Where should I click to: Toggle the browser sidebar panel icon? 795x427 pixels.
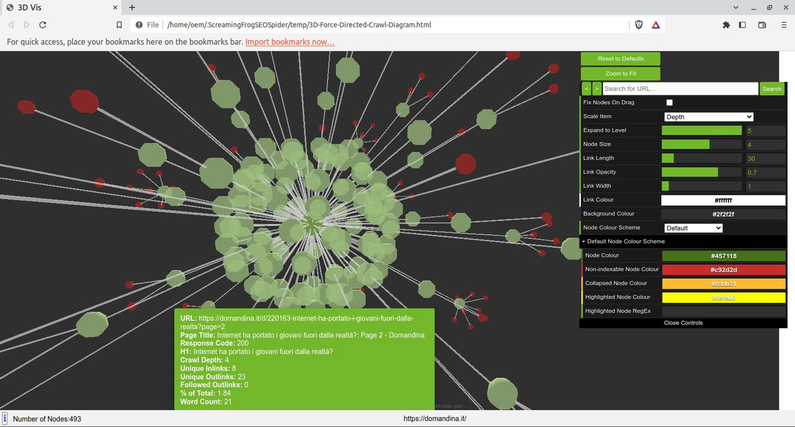click(x=742, y=25)
